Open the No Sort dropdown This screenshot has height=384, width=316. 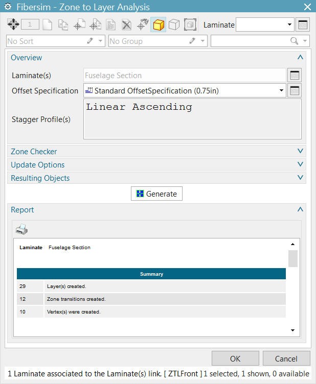pos(100,41)
